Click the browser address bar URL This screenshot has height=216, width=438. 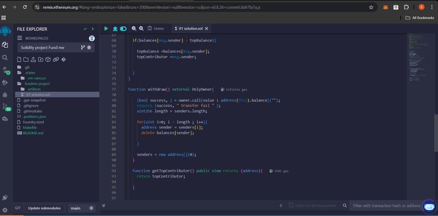152,7
